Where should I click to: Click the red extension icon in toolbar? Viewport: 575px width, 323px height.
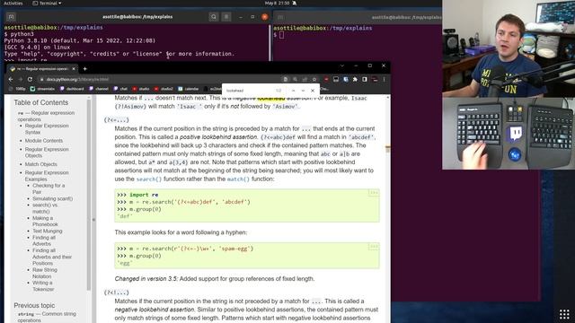pos(326,79)
